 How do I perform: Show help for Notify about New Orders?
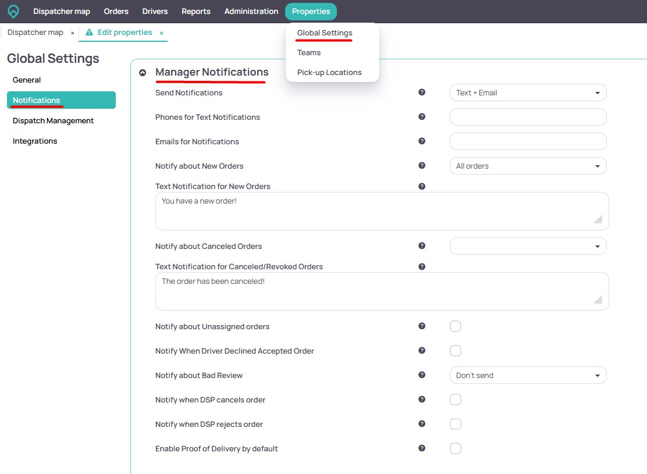[422, 165]
